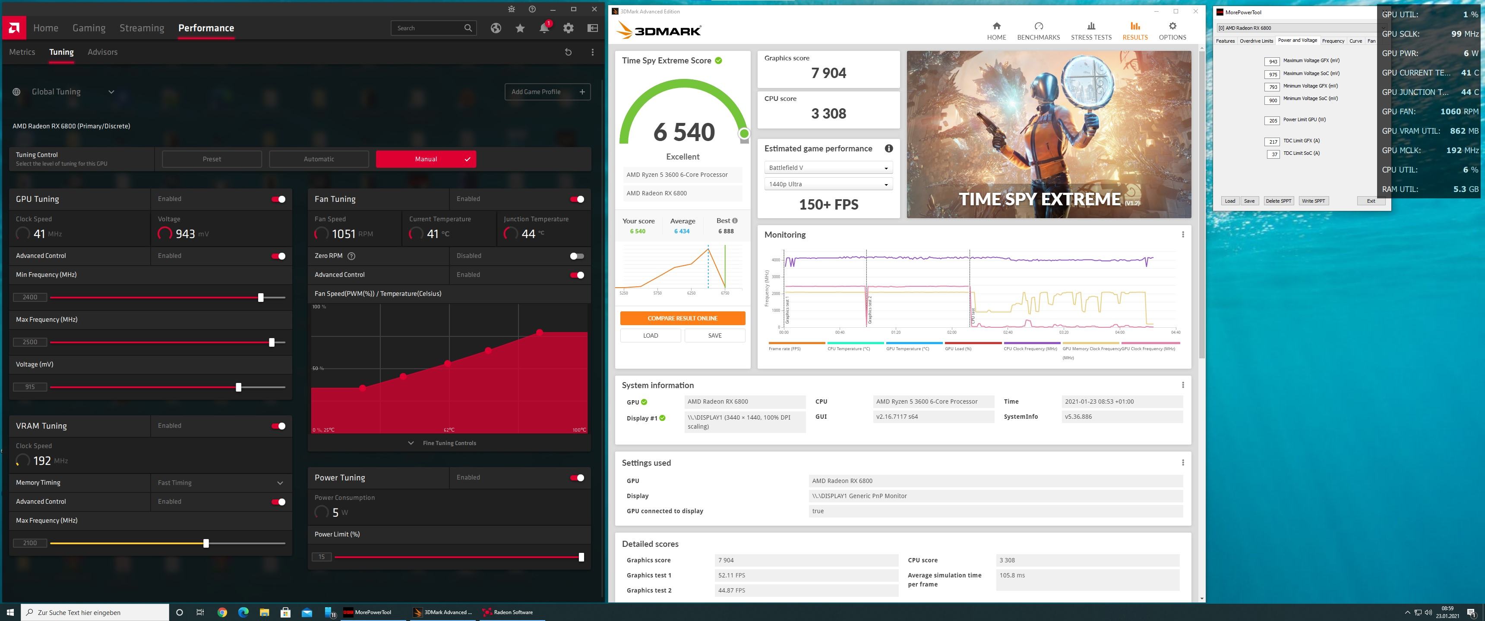Open favorites star icon in Radeon Software
Screen dimensions: 1485x621
[x=520, y=28]
